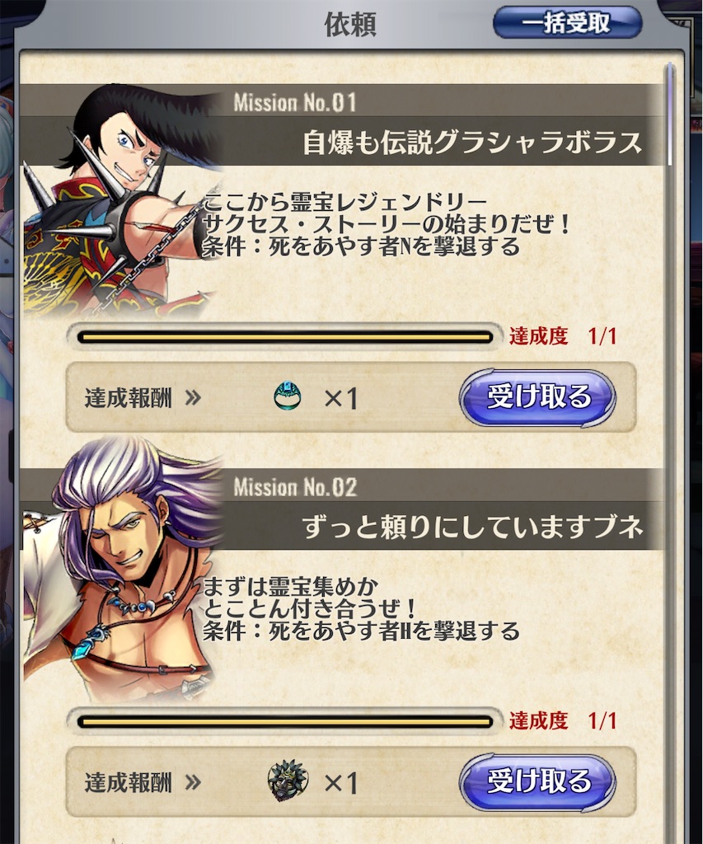
Task: Tap the spiky monster head reward icon
Action: tap(288, 781)
